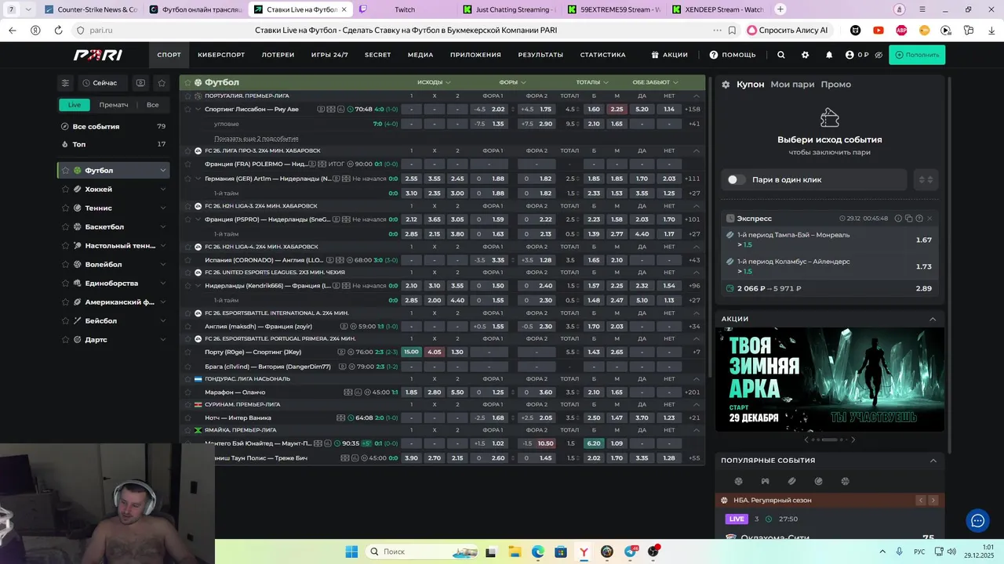The image size is (1004, 564).
Task: Open the РЕЗУЛЬТАТЫ menu item
Action: [x=540, y=55]
